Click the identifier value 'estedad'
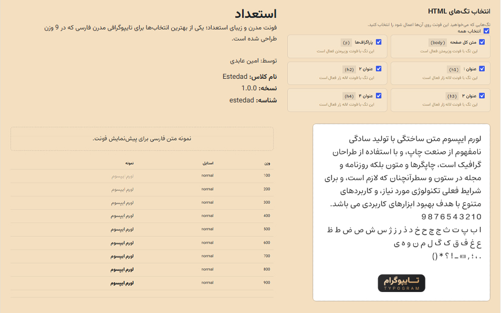Viewport: 501px width, 313px height. [x=242, y=100]
